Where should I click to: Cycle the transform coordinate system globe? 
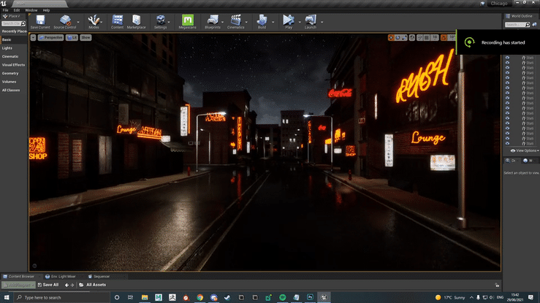[x=412, y=37]
